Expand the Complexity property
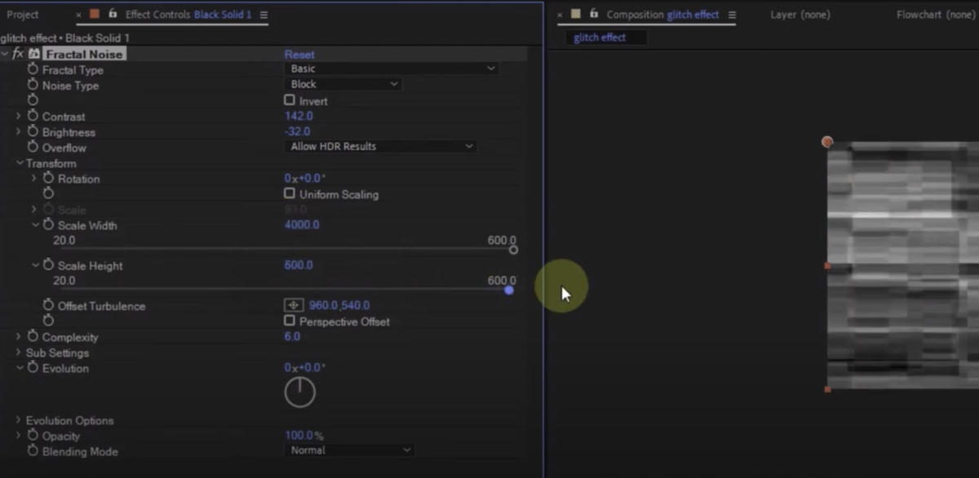The image size is (979, 478). tap(19, 336)
